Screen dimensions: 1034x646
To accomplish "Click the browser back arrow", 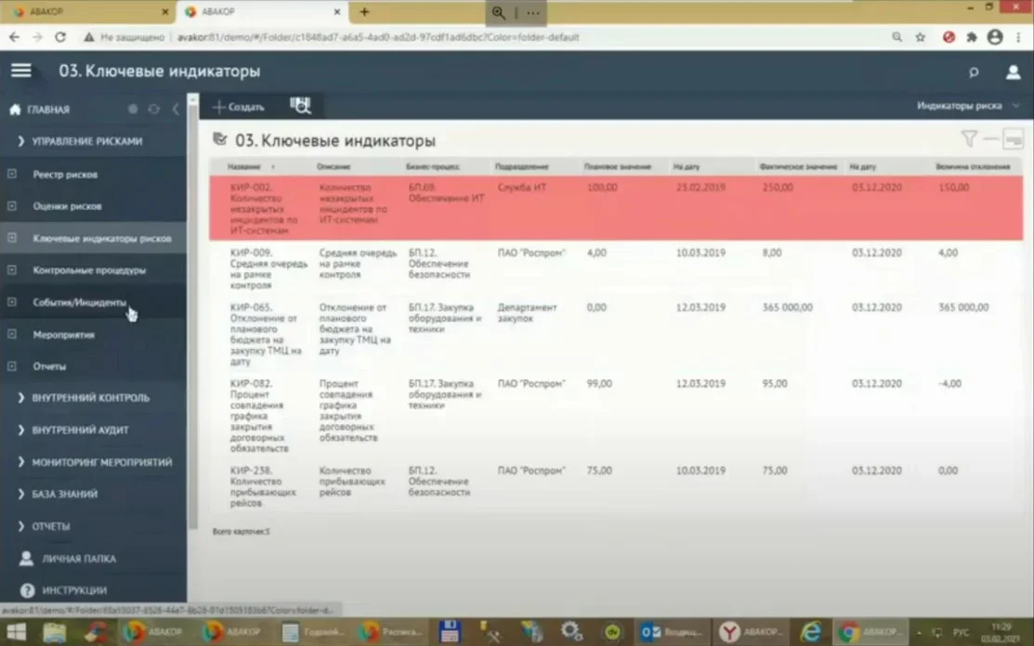I will point(15,37).
